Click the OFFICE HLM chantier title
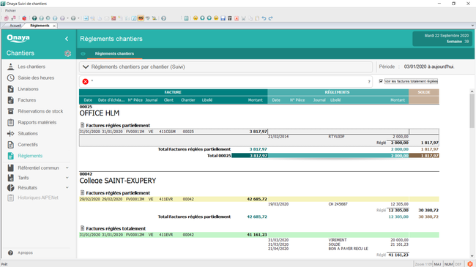 click(x=100, y=113)
